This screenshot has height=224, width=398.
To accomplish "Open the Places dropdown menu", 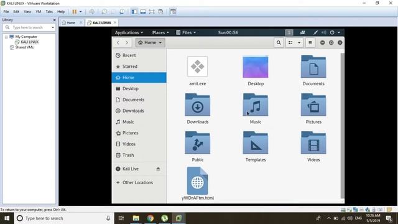I will (160, 32).
